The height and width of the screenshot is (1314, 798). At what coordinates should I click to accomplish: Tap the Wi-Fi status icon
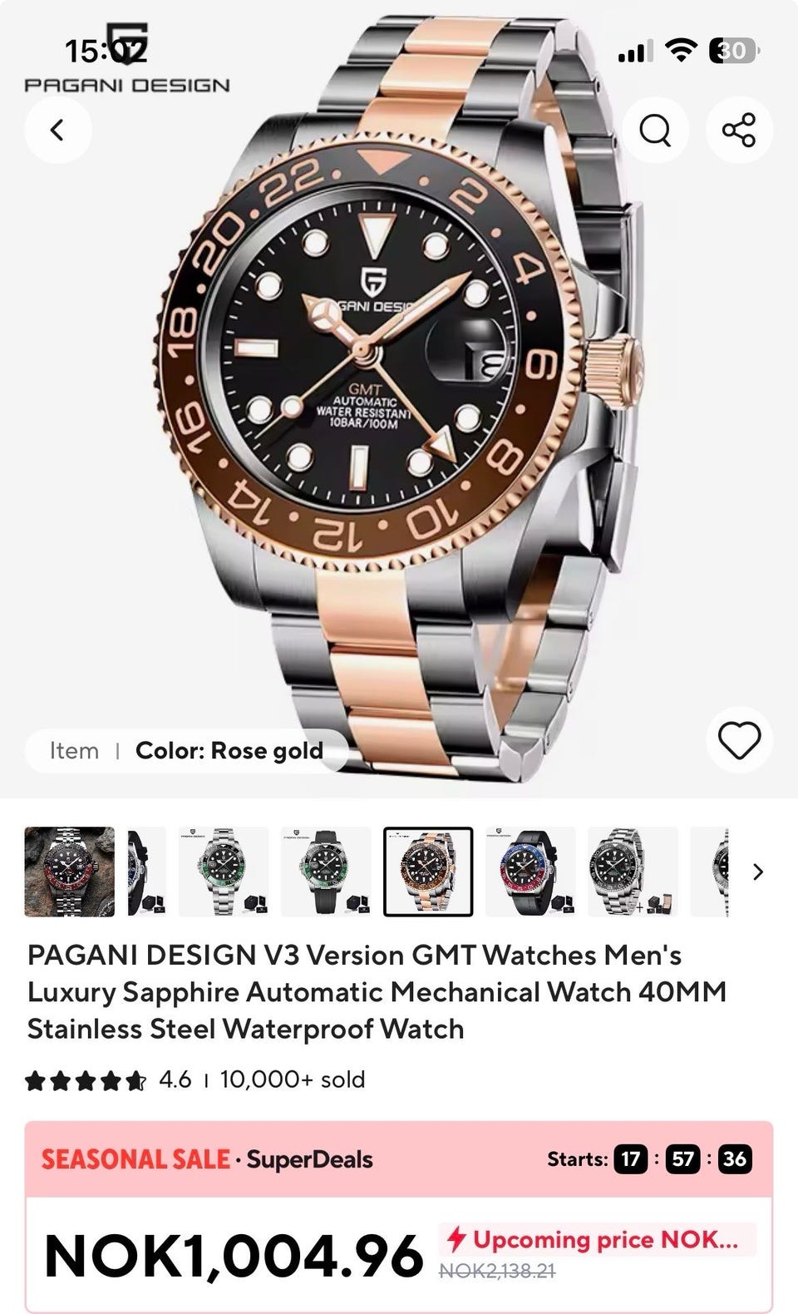[682, 51]
